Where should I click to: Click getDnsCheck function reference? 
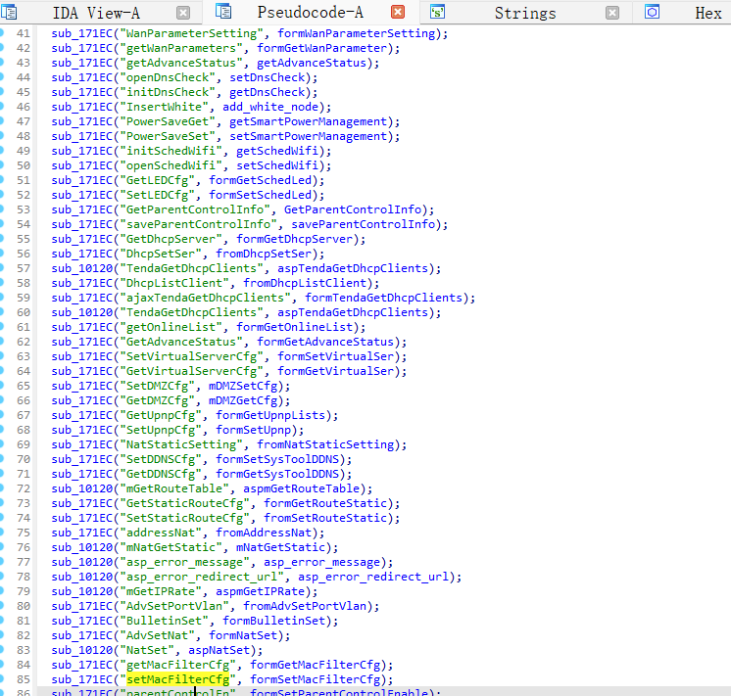[x=268, y=92]
